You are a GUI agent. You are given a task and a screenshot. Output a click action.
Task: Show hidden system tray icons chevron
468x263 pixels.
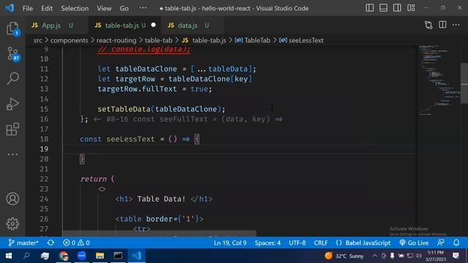pos(374,256)
